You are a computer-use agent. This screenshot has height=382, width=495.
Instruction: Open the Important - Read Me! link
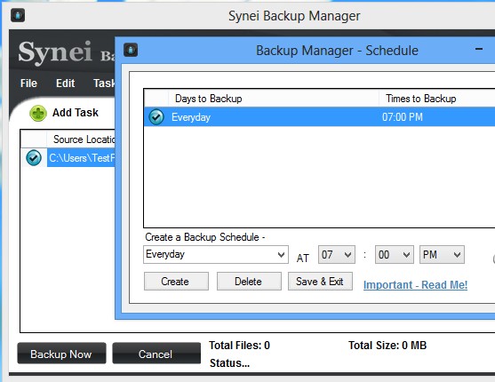click(x=415, y=285)
